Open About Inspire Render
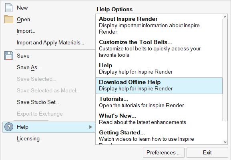Image resolution: width=231 pixels, height=160 pixels. 159,25
